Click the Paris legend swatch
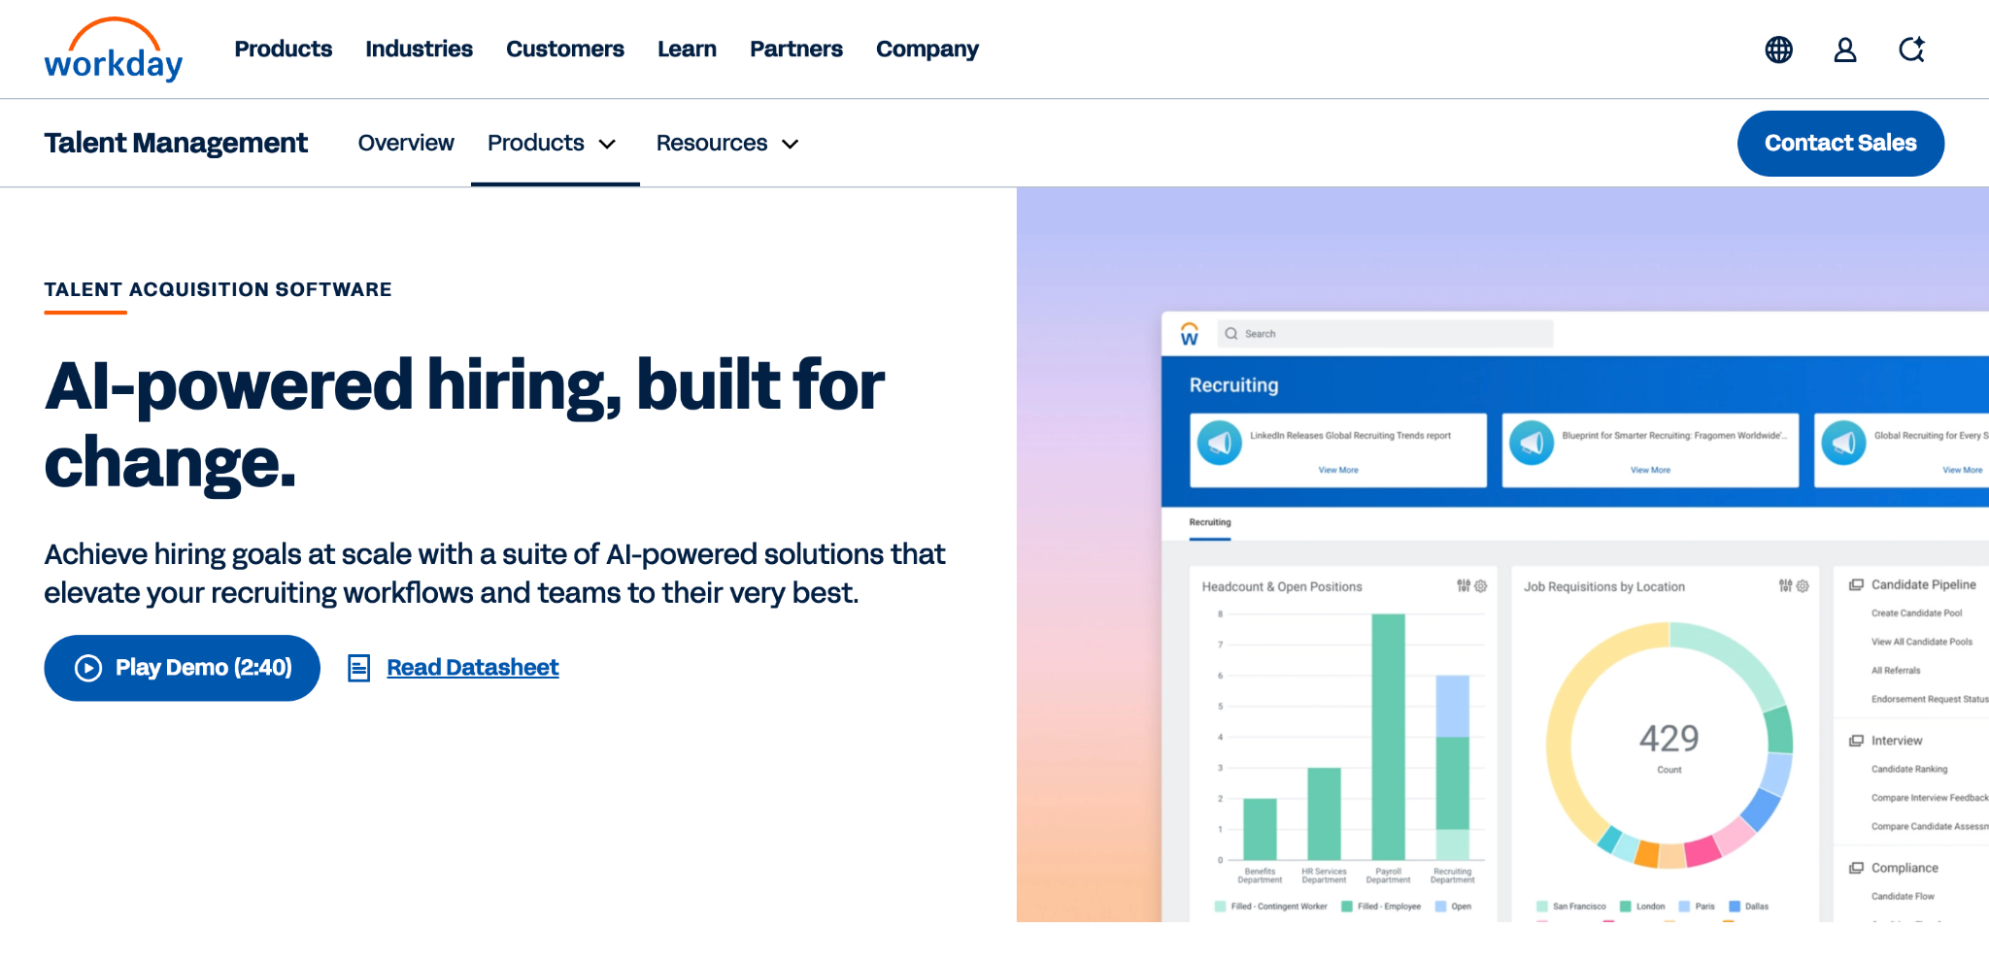 click(1684, 907)
